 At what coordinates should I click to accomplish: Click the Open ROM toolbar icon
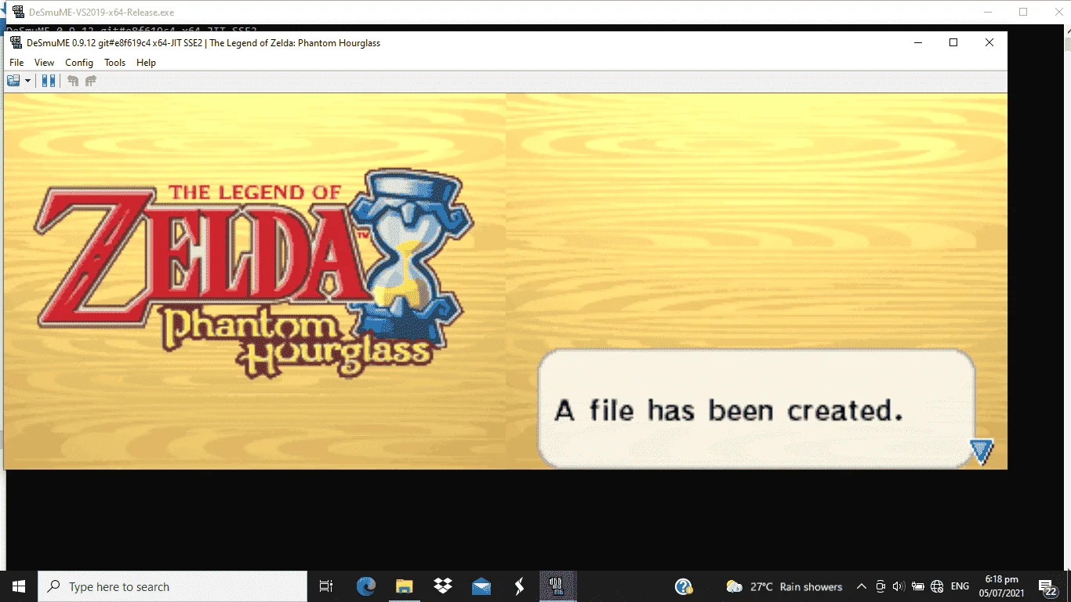pos(13,81)
